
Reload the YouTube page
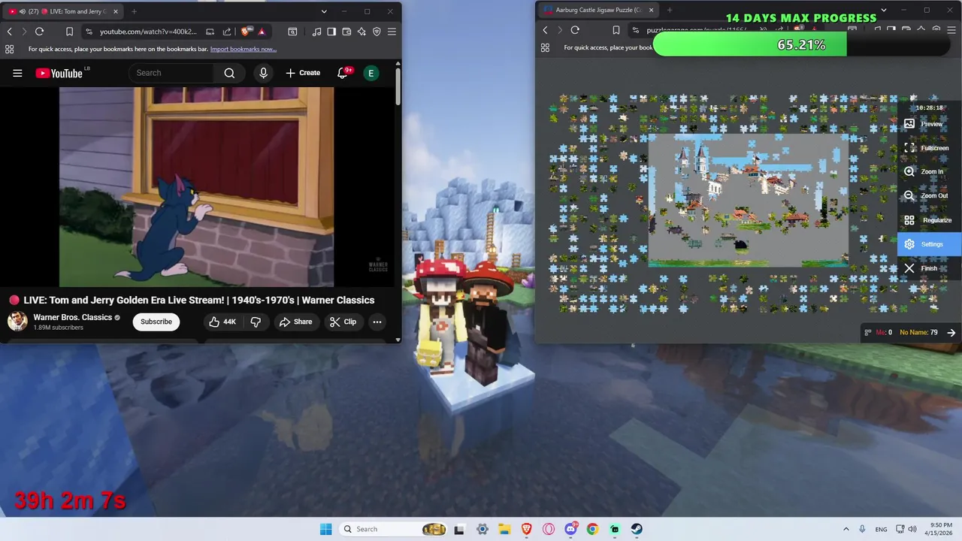(x=39, y=32)
